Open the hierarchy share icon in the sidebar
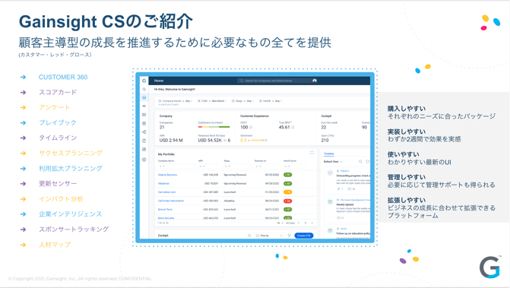The image size is (510, 288). (x=144, y=132)
